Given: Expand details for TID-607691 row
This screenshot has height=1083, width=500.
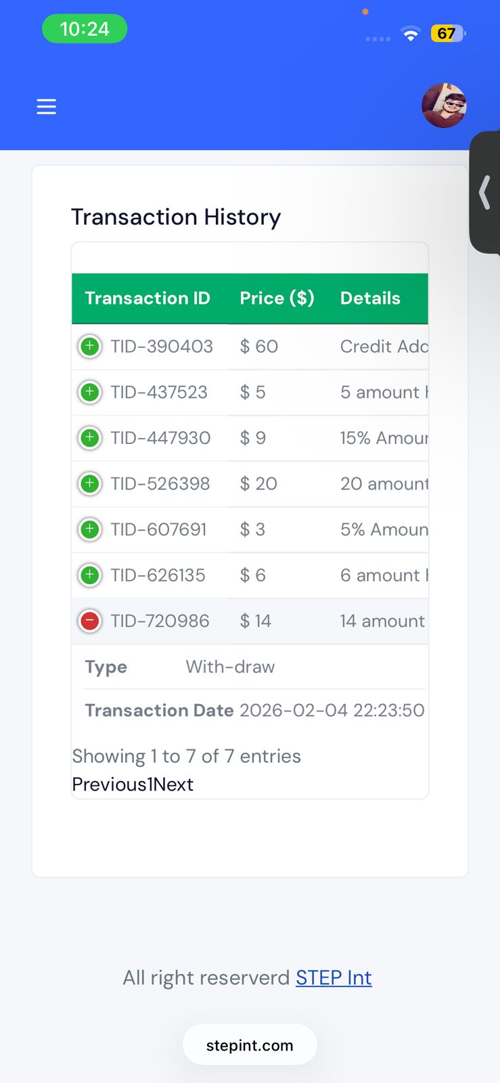Looking at the screenshot, I should 89,529.
